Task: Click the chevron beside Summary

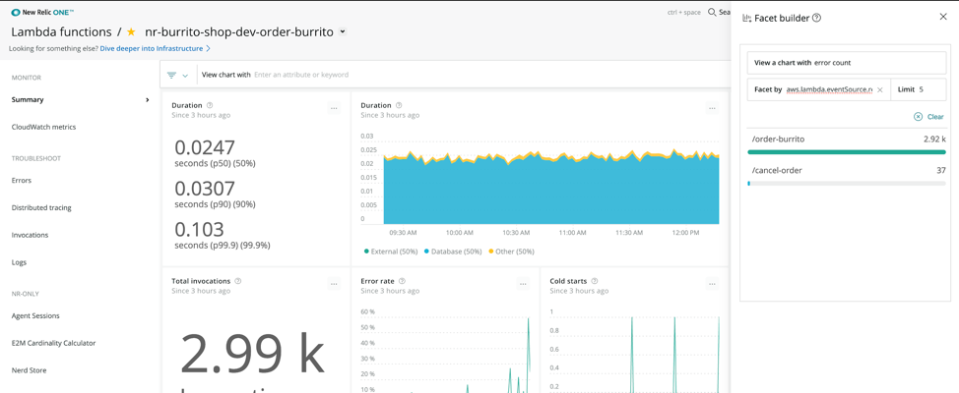Action: [147, 99]
